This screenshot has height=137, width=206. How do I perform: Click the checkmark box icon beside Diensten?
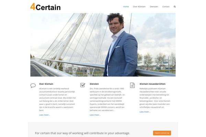point(83,85)
